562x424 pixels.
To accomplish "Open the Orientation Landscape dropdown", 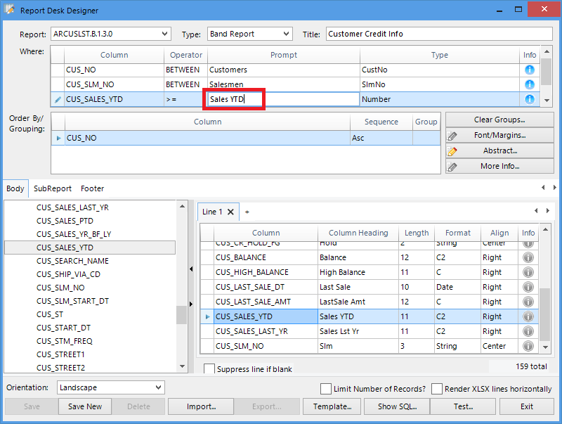I will tap(110, 387).
